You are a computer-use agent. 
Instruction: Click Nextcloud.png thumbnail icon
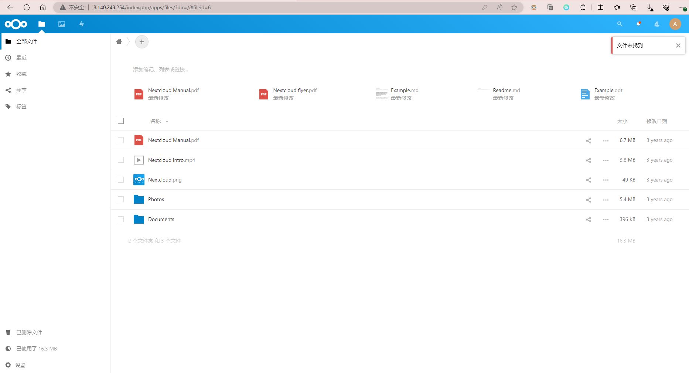click(x=139, y=180)
